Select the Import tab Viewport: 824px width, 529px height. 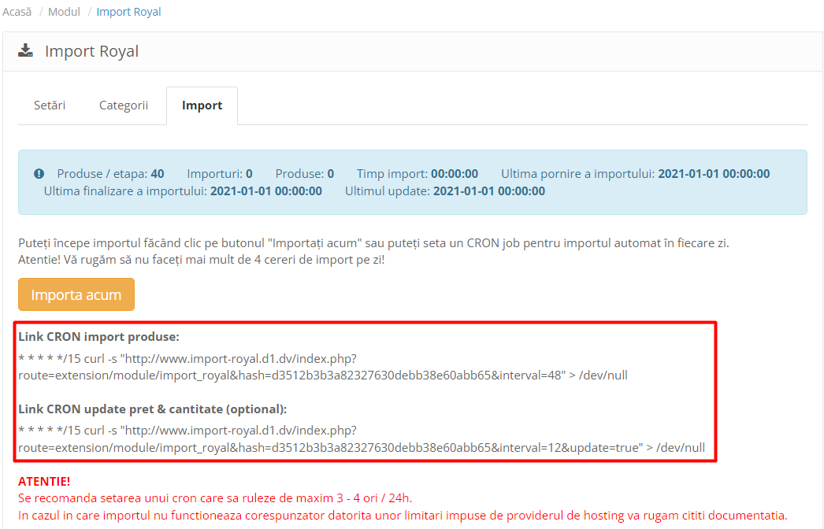point(202,105)
